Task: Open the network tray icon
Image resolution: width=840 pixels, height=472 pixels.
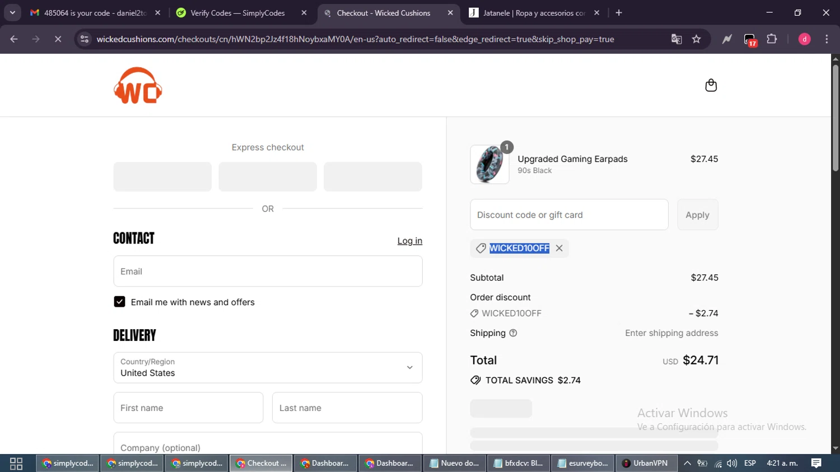Action: [718, 464]
